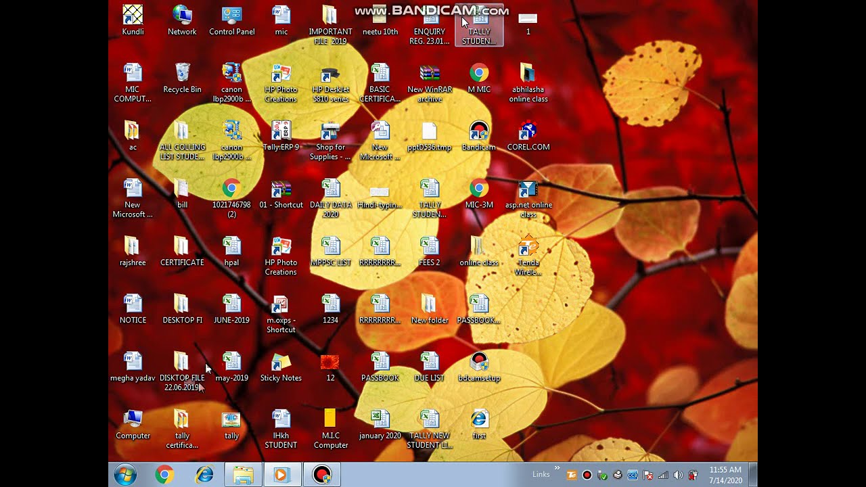This screenshot has height=487, width=866.
Task: Select the pptD536.tmp file
Action: point(430,135)
